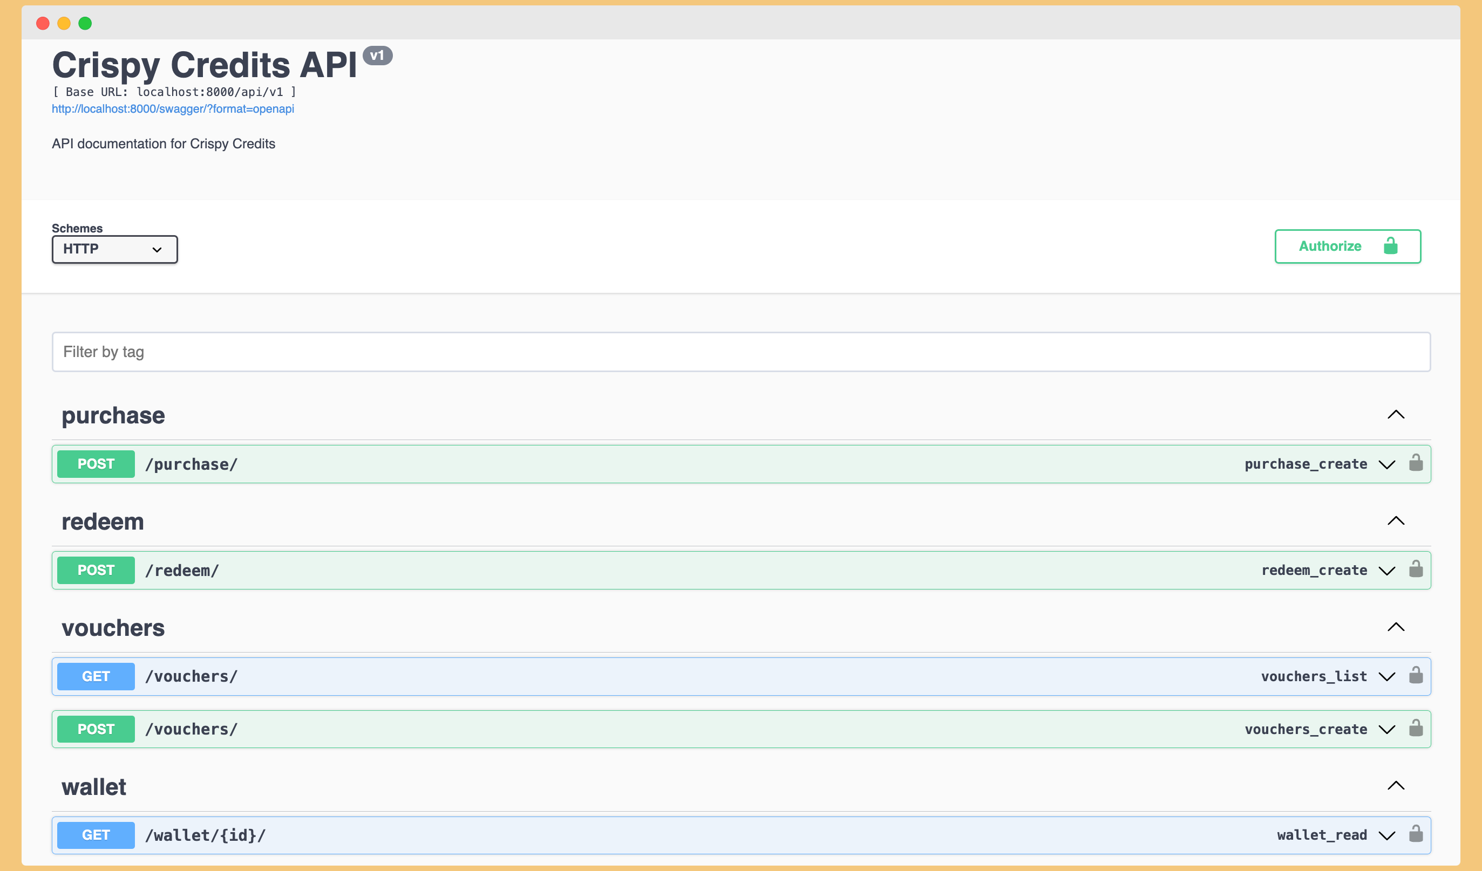Expand the GET /vouchers/ operation chevron

click(1386, 677)
